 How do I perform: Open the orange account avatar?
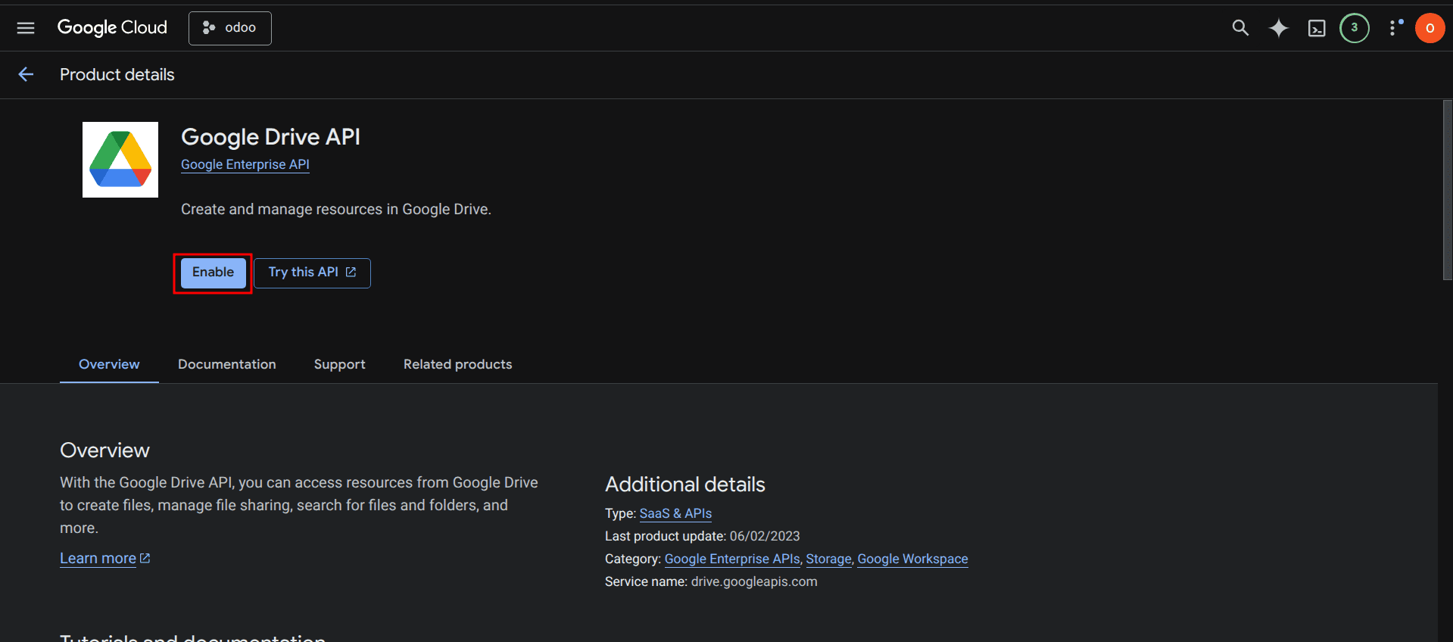(1430, 28)
